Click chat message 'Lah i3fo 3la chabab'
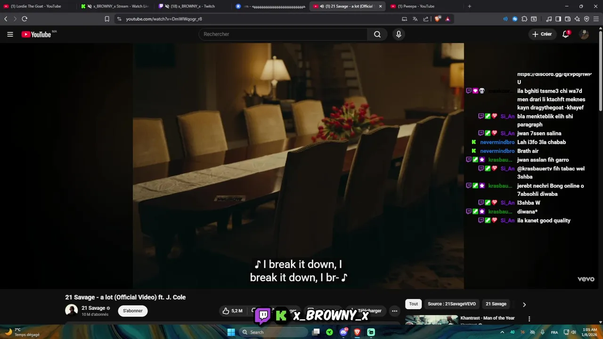 coord(541,142)
